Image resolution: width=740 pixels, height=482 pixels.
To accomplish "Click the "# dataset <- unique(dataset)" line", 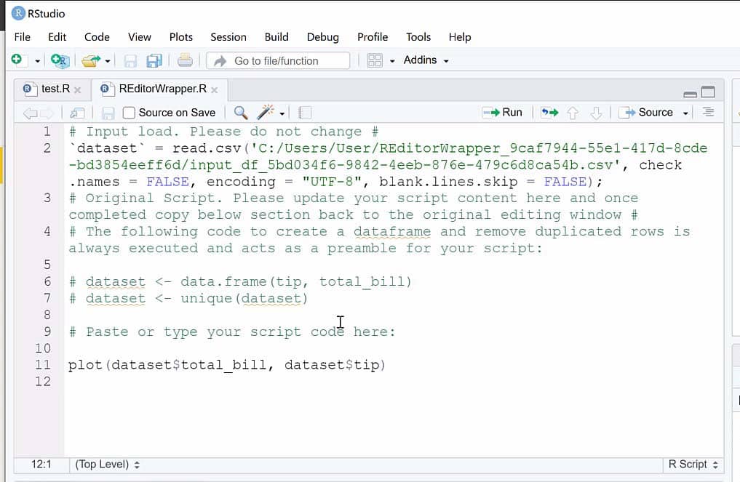I will pyautogui.click(x=188, y=299).
